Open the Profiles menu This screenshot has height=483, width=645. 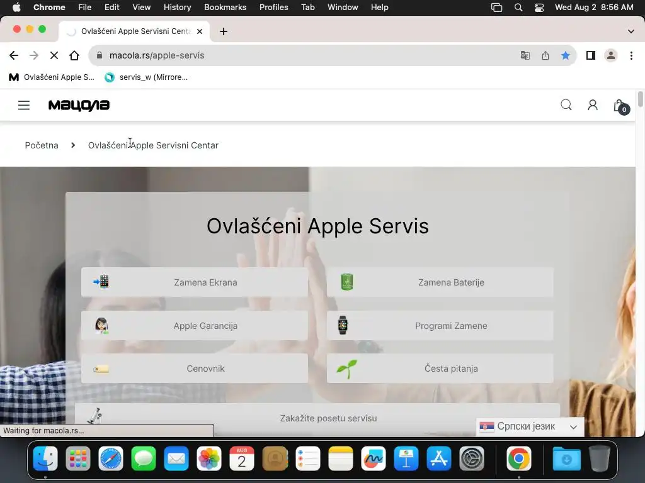pyautogui.click(x=273, y=8)
